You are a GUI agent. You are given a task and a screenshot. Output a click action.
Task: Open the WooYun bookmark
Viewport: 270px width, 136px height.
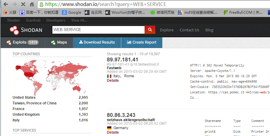(125, 13)
